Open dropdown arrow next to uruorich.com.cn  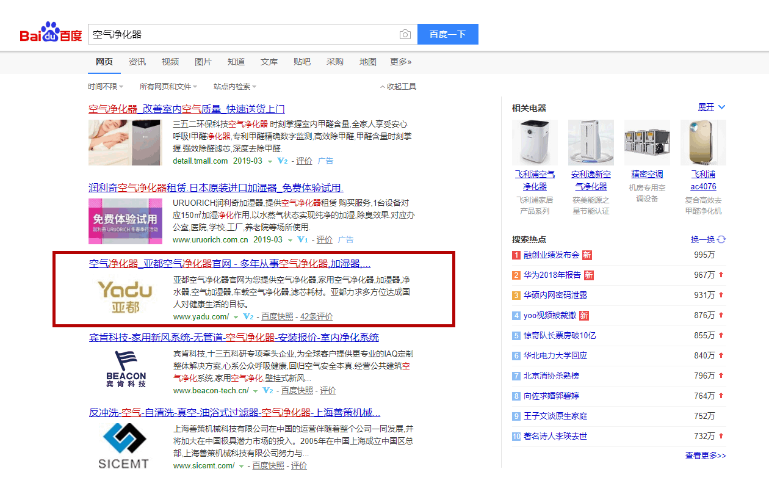coord(291,241)
